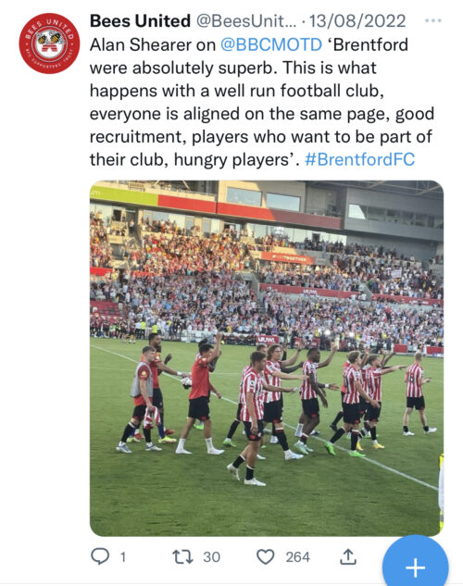
Task: Open the Bees United display name
Action: 140,21
